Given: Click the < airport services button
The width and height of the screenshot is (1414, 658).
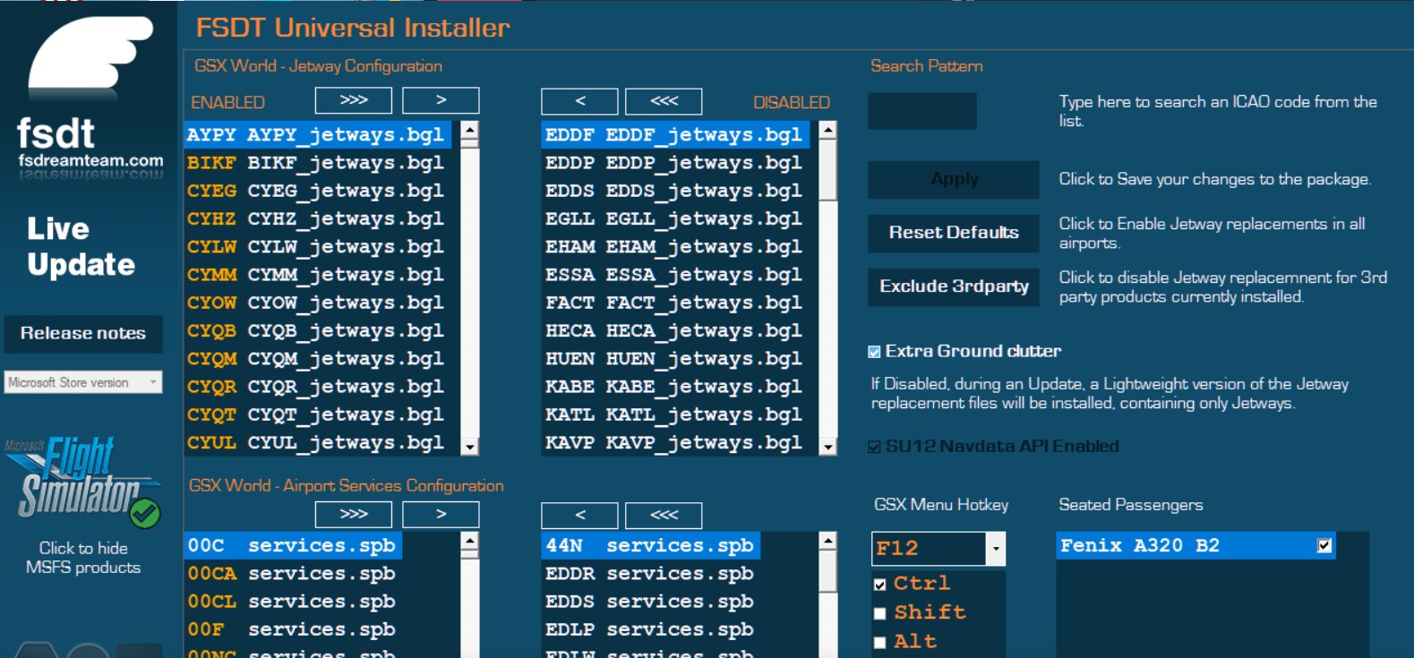Looking at the screenshot, I should click(579, 515).
